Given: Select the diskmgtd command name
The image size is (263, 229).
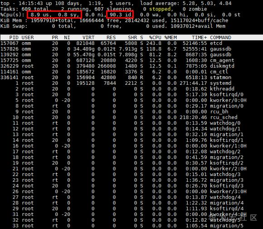Looking at the screenshot, I should (222, 66).
